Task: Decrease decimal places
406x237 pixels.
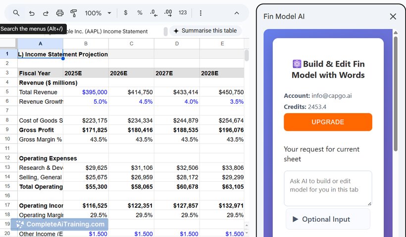Action: [x=154, y=13]
